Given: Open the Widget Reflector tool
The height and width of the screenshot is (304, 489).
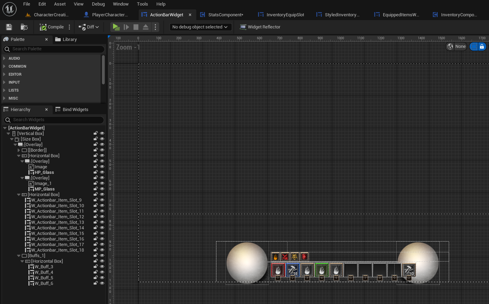Looking at the screenshot, I should [260, 27].
